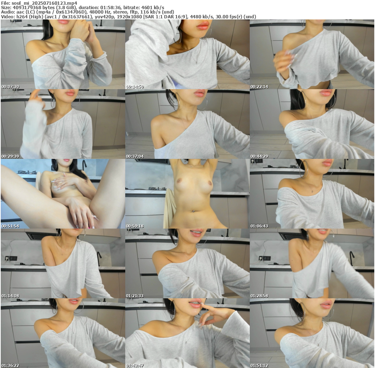375x368 pixels.
Task: Click the frame at 00:51:54
Action: coord(63,194)
